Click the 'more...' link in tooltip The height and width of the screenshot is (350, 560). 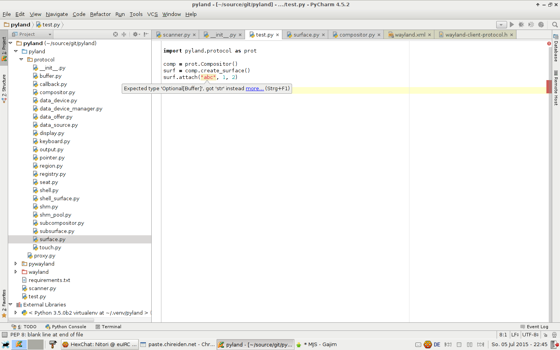[254, 89]
